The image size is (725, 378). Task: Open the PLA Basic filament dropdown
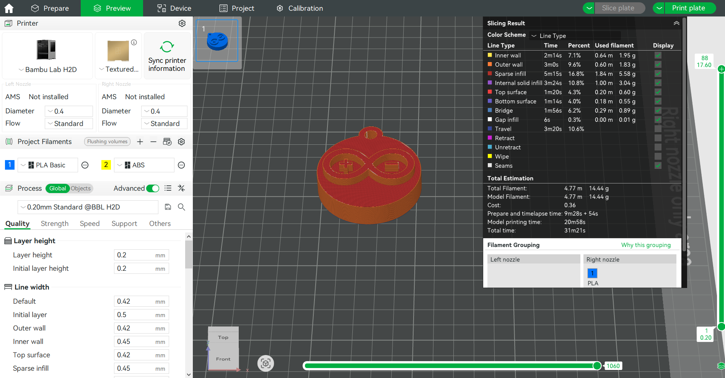pyautogui.click(x=48, y=165)
